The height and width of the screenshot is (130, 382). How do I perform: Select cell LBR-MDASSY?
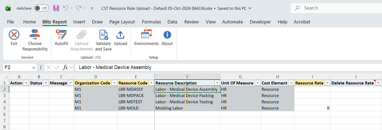[136, 89]
